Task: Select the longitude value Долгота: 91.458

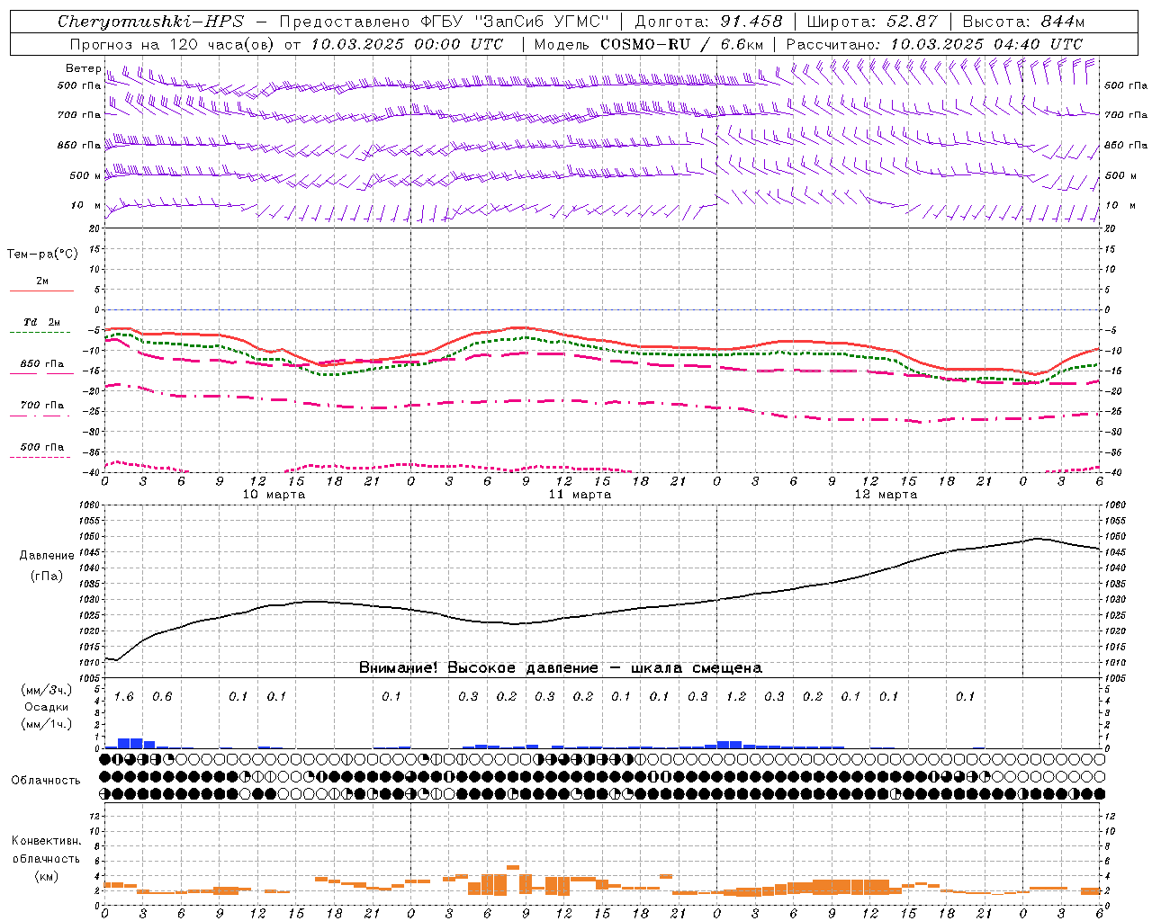Action: tap(709, 22)
